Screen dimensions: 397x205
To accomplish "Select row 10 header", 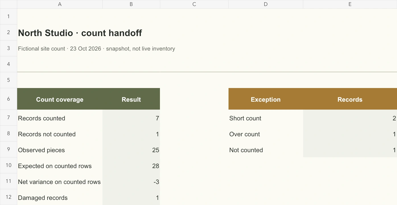I will 9,165.
